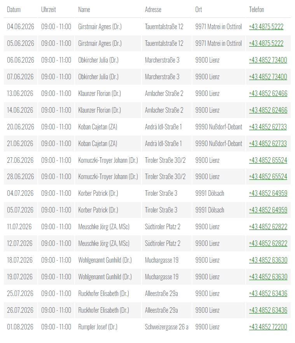This screenshot has height=343, width=295.
Task: Dial Klaunzer Florian number for 13.06.2026
Action: [x=268, y=93]
